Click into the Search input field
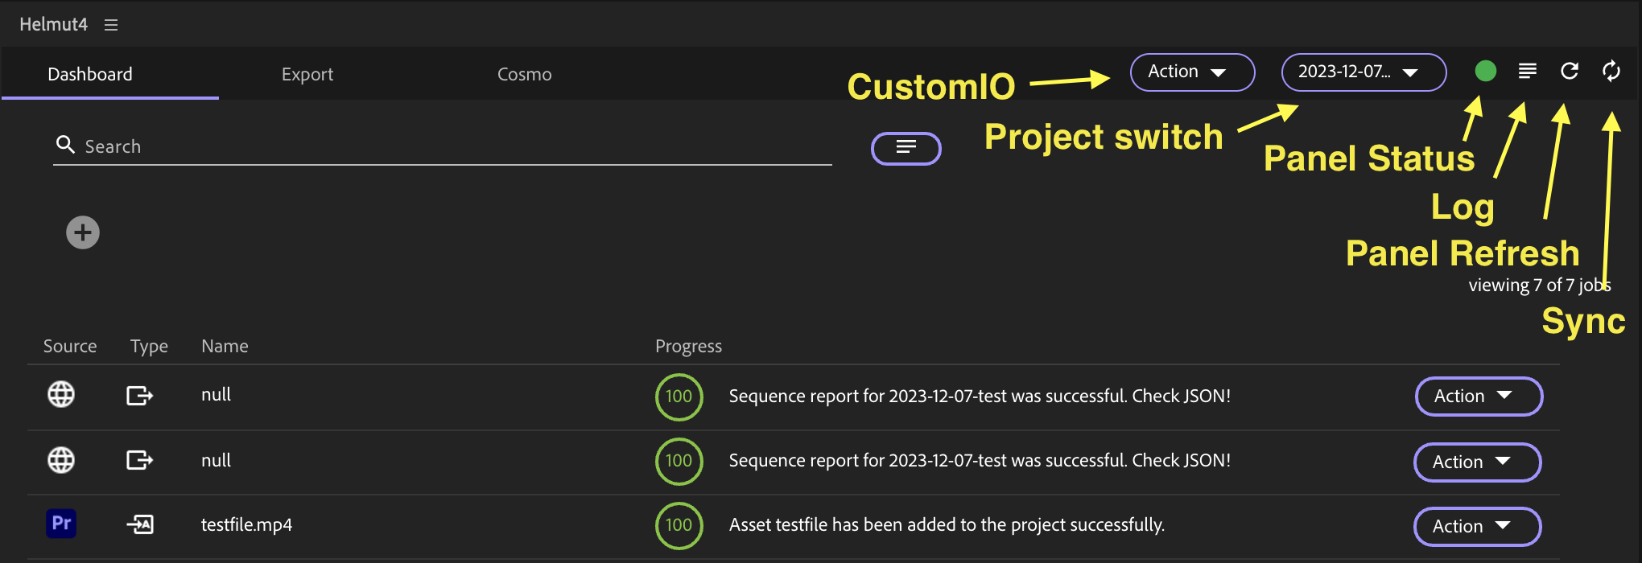1642x563 pixels. click(451, 146)
